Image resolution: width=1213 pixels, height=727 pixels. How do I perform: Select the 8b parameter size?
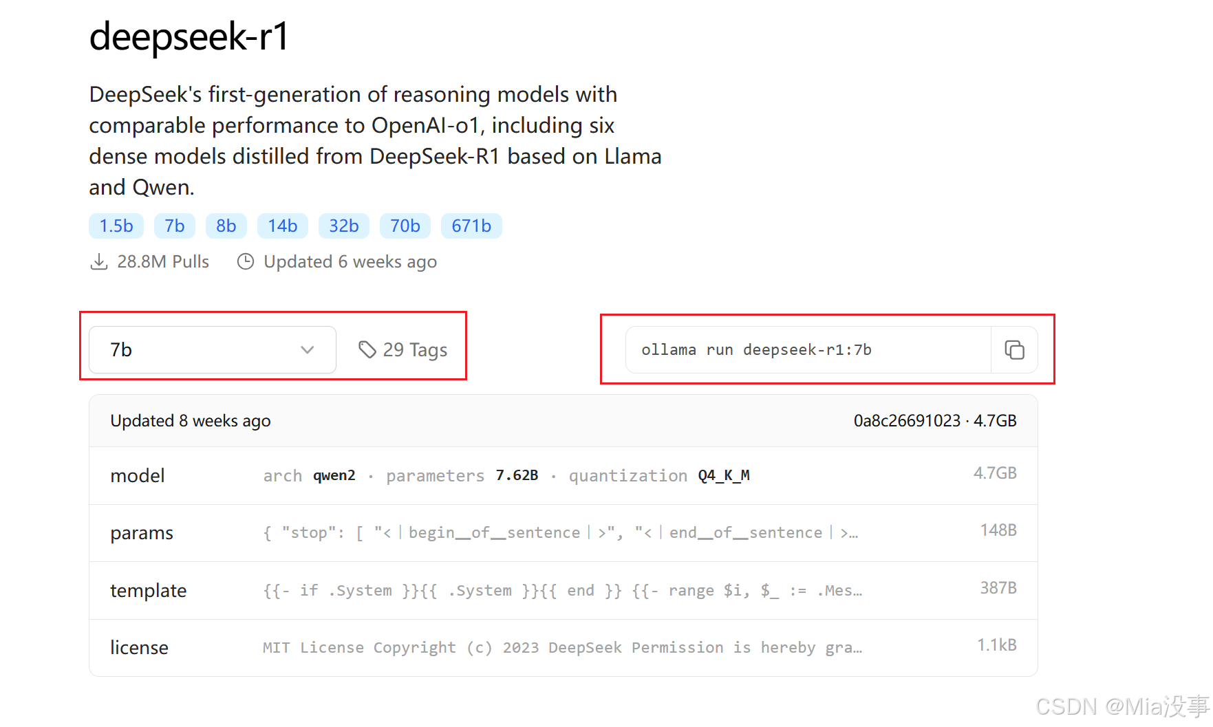point(226,226)
